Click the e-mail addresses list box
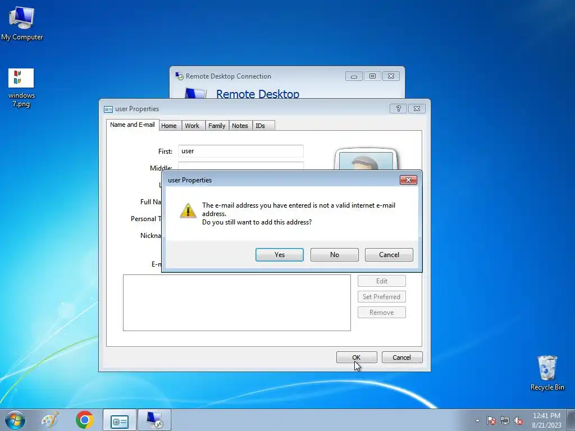Image resolution: width=575 pixels, height=431 pixels. click(237, 302)
